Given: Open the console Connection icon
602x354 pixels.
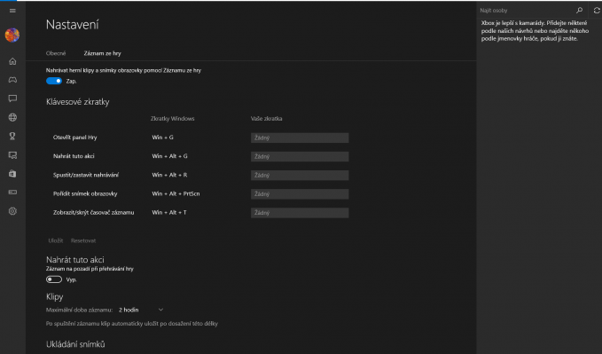Looking at the screenshot, I should [12, 193].
